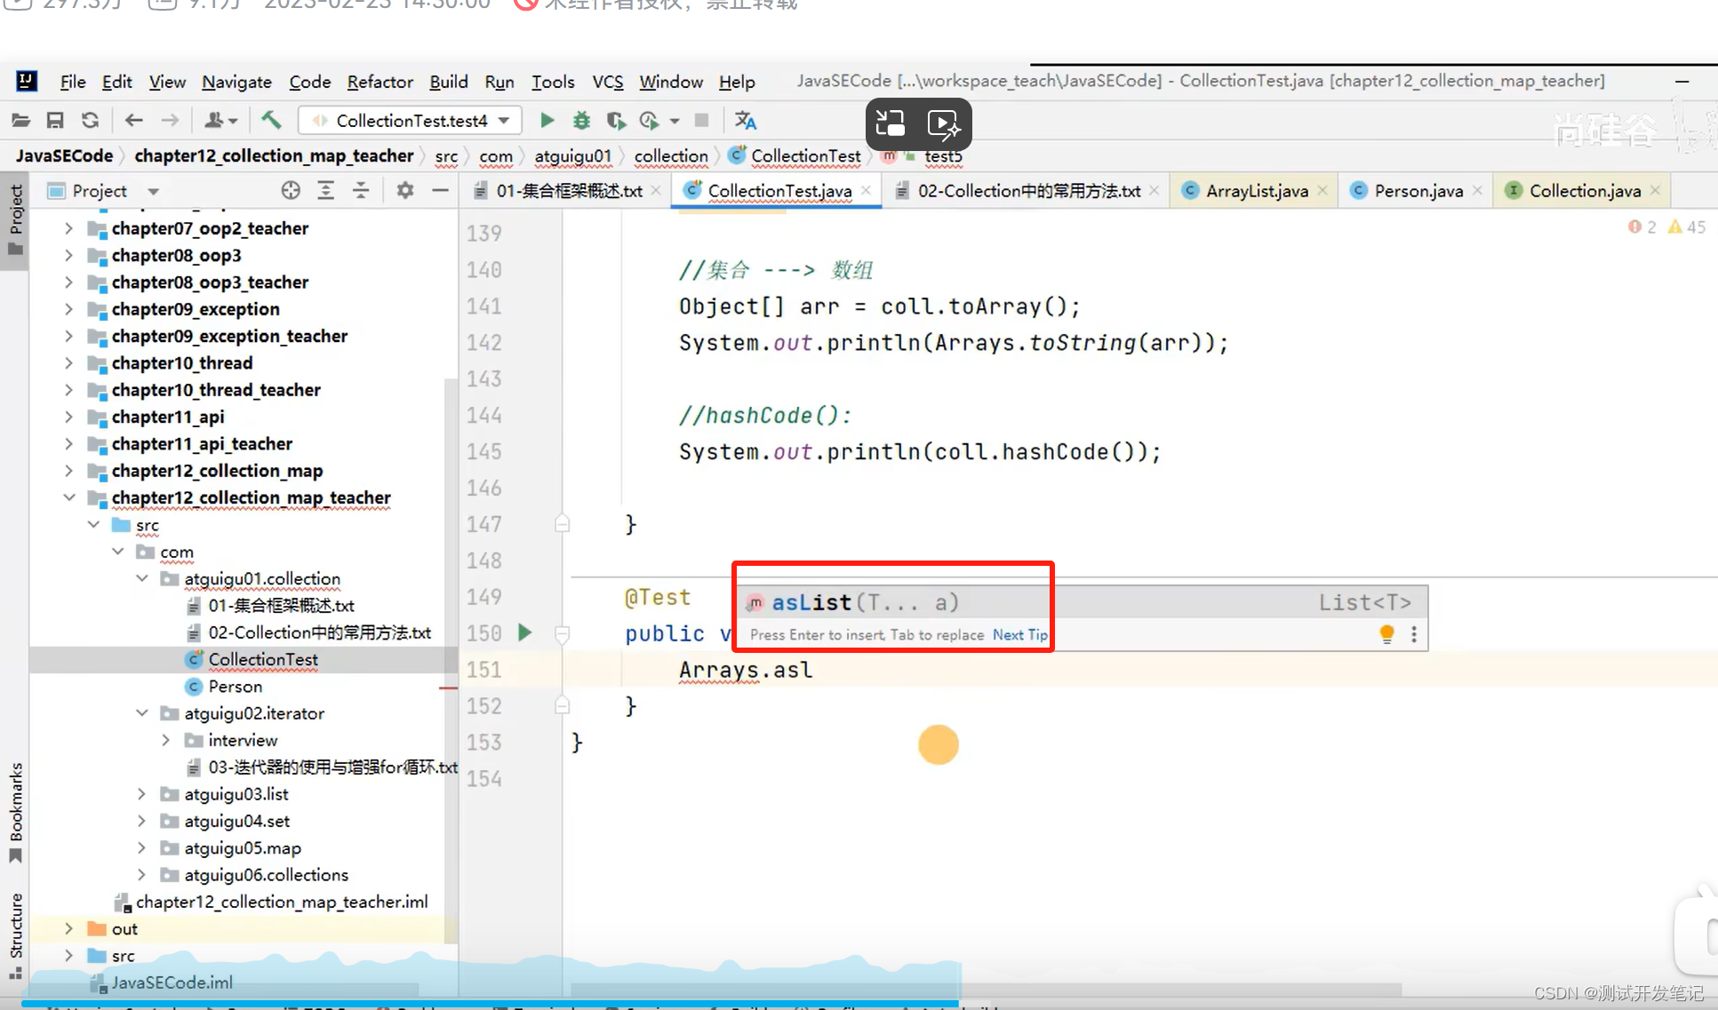Open user account icon dropdown in toolbar
Viewport: 1718px width, 1010px height.
(220, 120)
